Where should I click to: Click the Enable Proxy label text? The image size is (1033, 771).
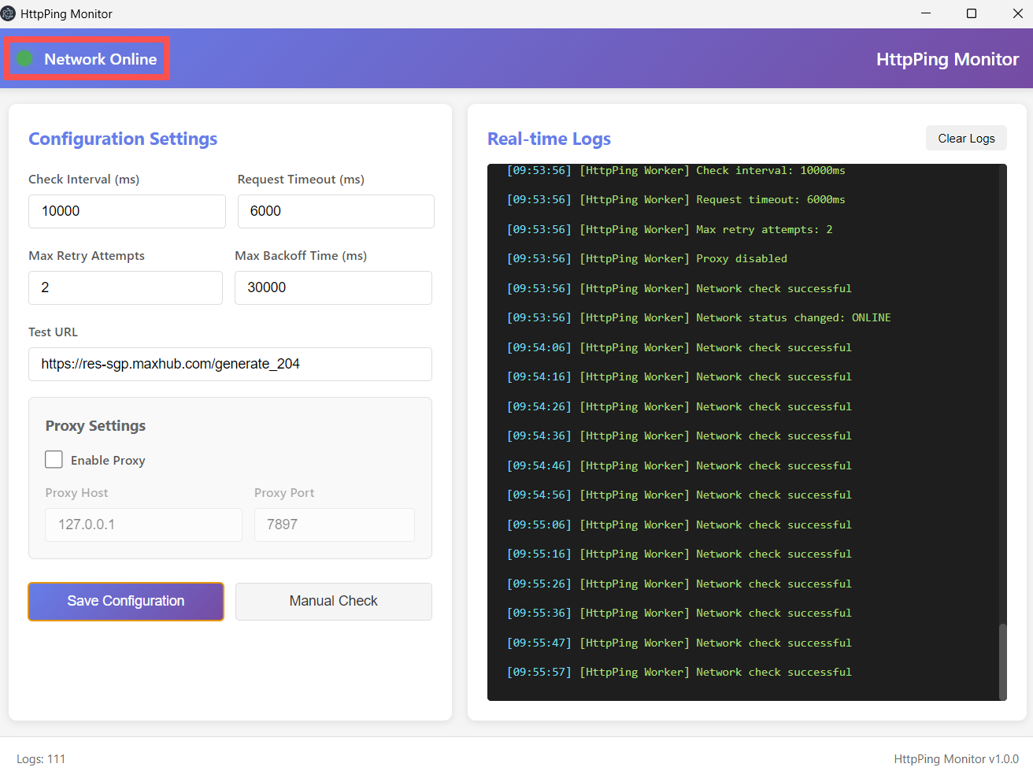pos(108,461)
